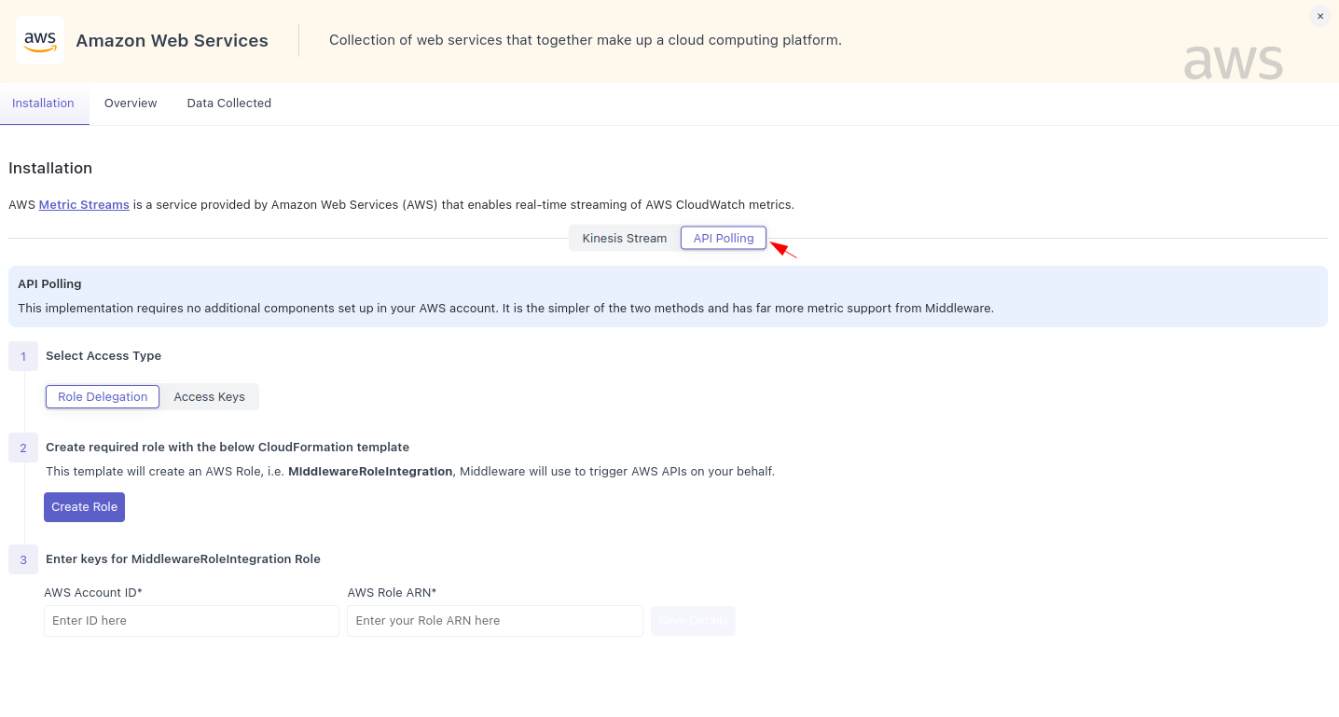The image size is (1339, 717).
Task: Click the AWS Role ARN input field
Action: click(x=494, y=620)
